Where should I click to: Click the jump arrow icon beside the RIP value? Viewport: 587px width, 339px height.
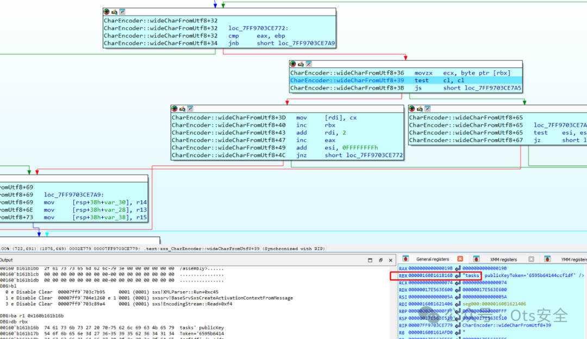pos(458,325)
